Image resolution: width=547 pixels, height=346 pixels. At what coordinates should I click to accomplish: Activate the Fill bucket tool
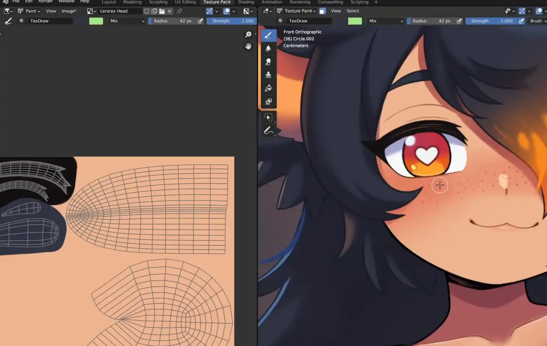[x=268, y=88]
